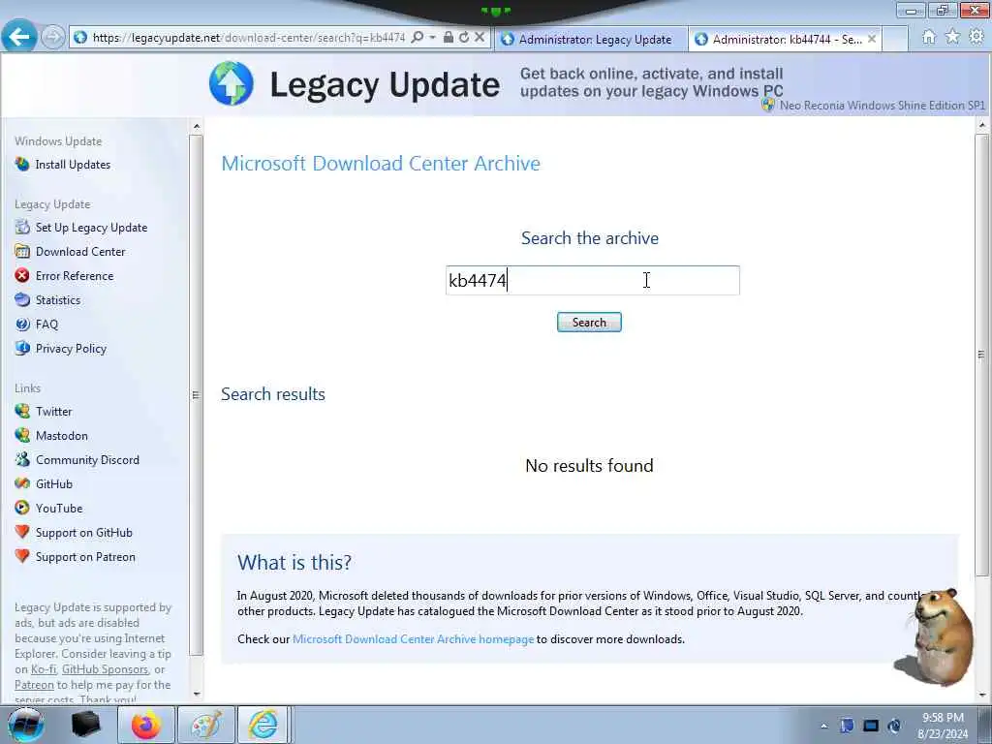Click the Stop loading X icon
This screenshot has height=744, width=992.
pos(480,38)
